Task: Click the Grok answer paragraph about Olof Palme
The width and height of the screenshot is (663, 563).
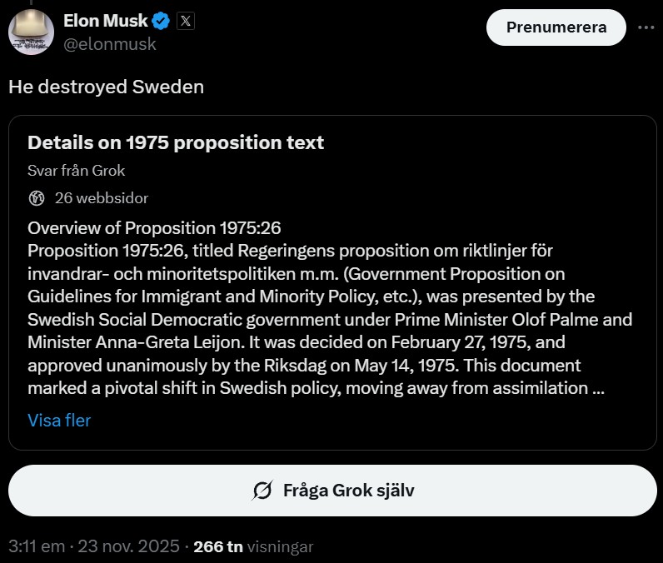Action: click(330, 319)
